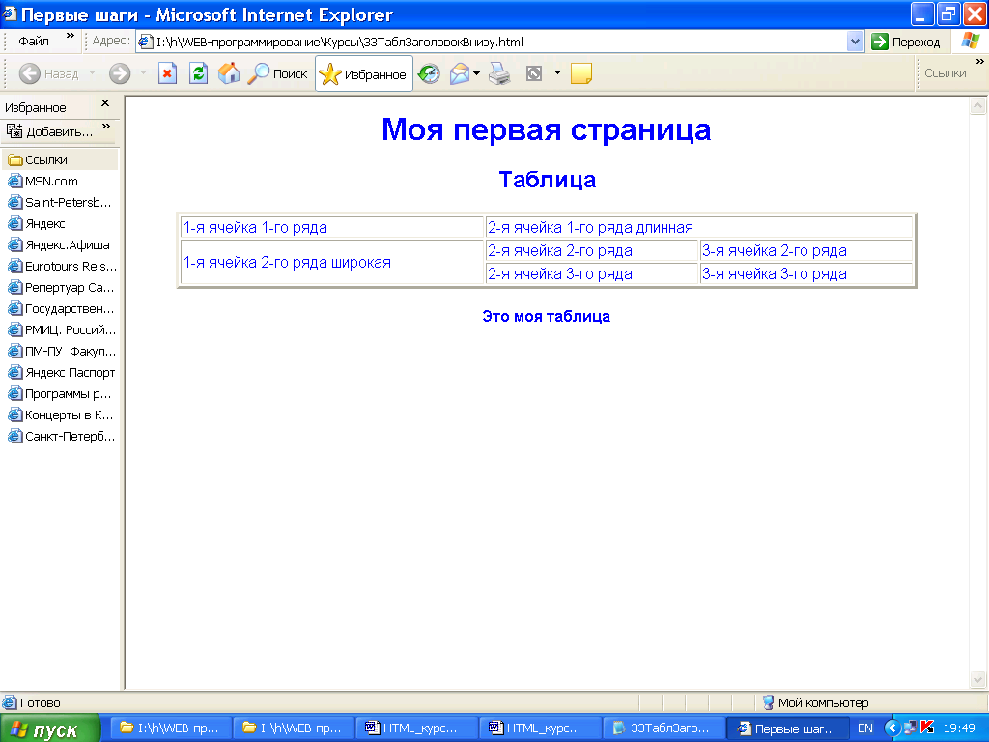Click the cell '2-я ячейка 1-го ряда длинная'
Viewport: 989px width, 742px height.
(699, 228)
